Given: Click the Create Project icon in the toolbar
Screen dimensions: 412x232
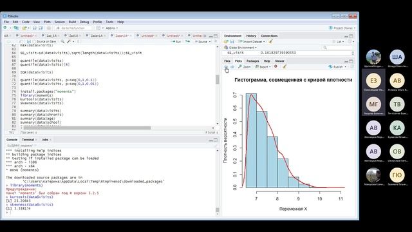Looking at the screenshot, I should (x=16, y=28).
